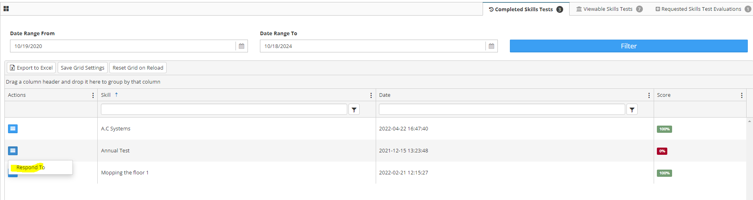This screenshot has width=753, height=200.
Task: Click Reset Grid on Reload button
Action: [x=138, y=68]
